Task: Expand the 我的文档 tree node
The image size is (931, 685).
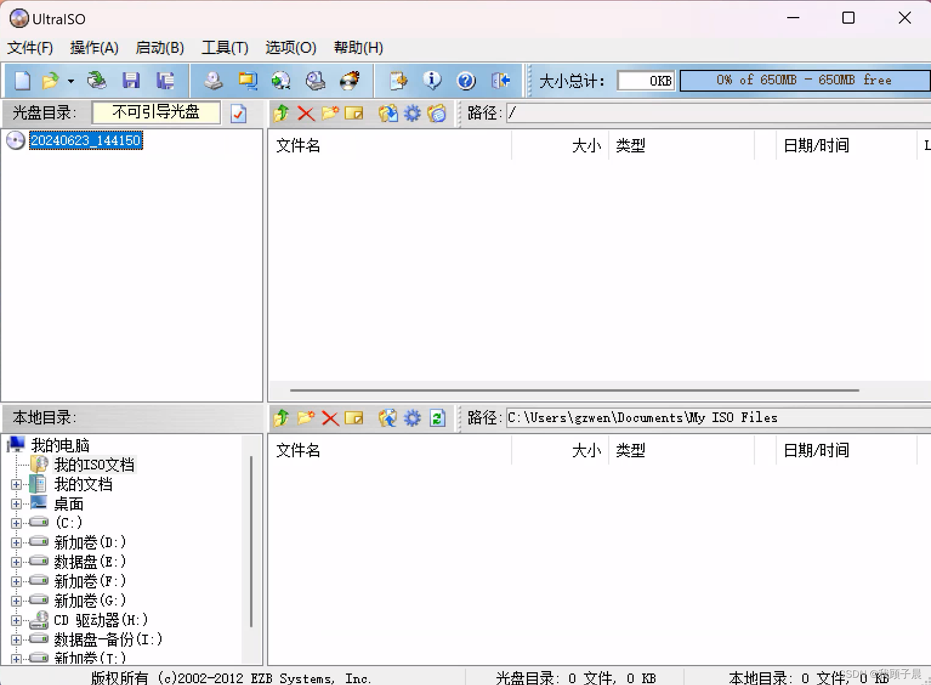Action: click(x=16, y=485)
